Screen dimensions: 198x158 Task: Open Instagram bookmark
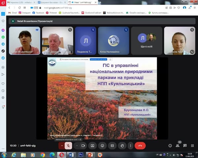pyautogui.click(x=25, y=13)
